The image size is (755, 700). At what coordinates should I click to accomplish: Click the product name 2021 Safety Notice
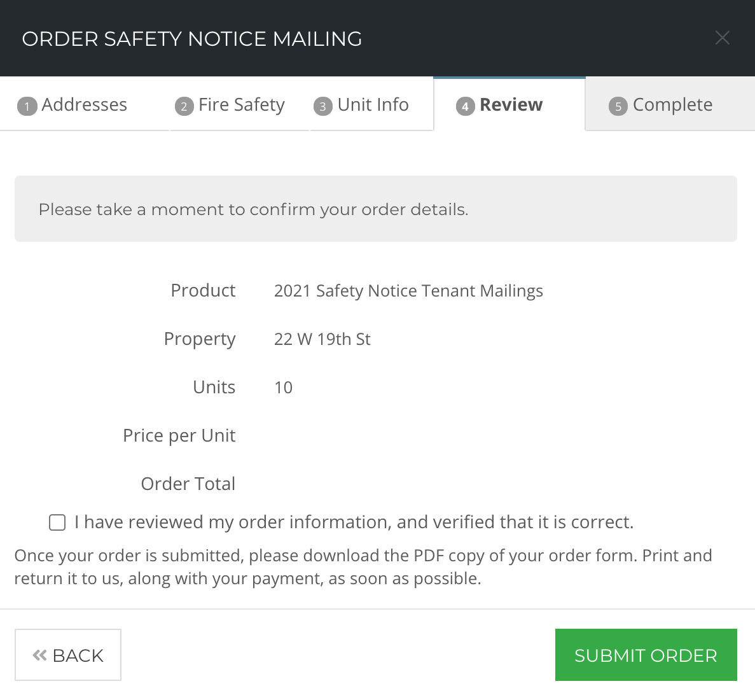pyautogui.click(x=408, y=291)
